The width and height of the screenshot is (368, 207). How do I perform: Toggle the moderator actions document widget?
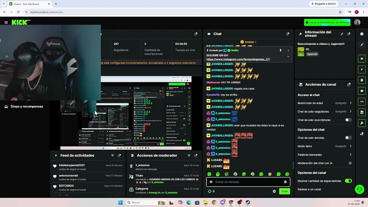pyautogui.click(x=362, y=80)
